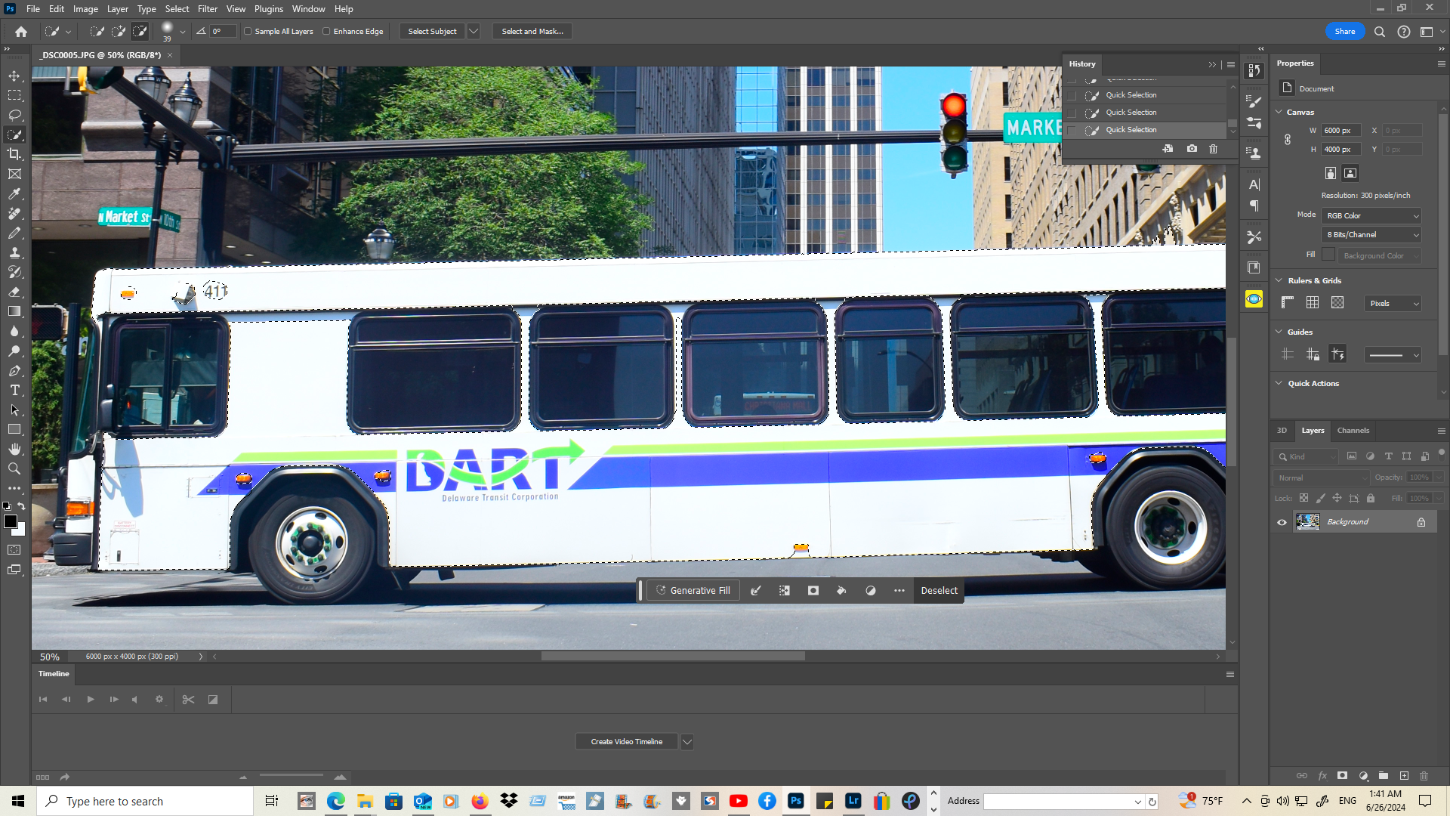Open the Plugins menu

point(269,9)
